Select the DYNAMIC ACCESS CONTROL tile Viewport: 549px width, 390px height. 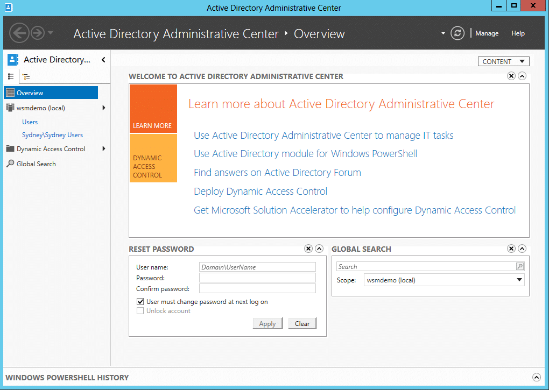(x=153, y=158)
